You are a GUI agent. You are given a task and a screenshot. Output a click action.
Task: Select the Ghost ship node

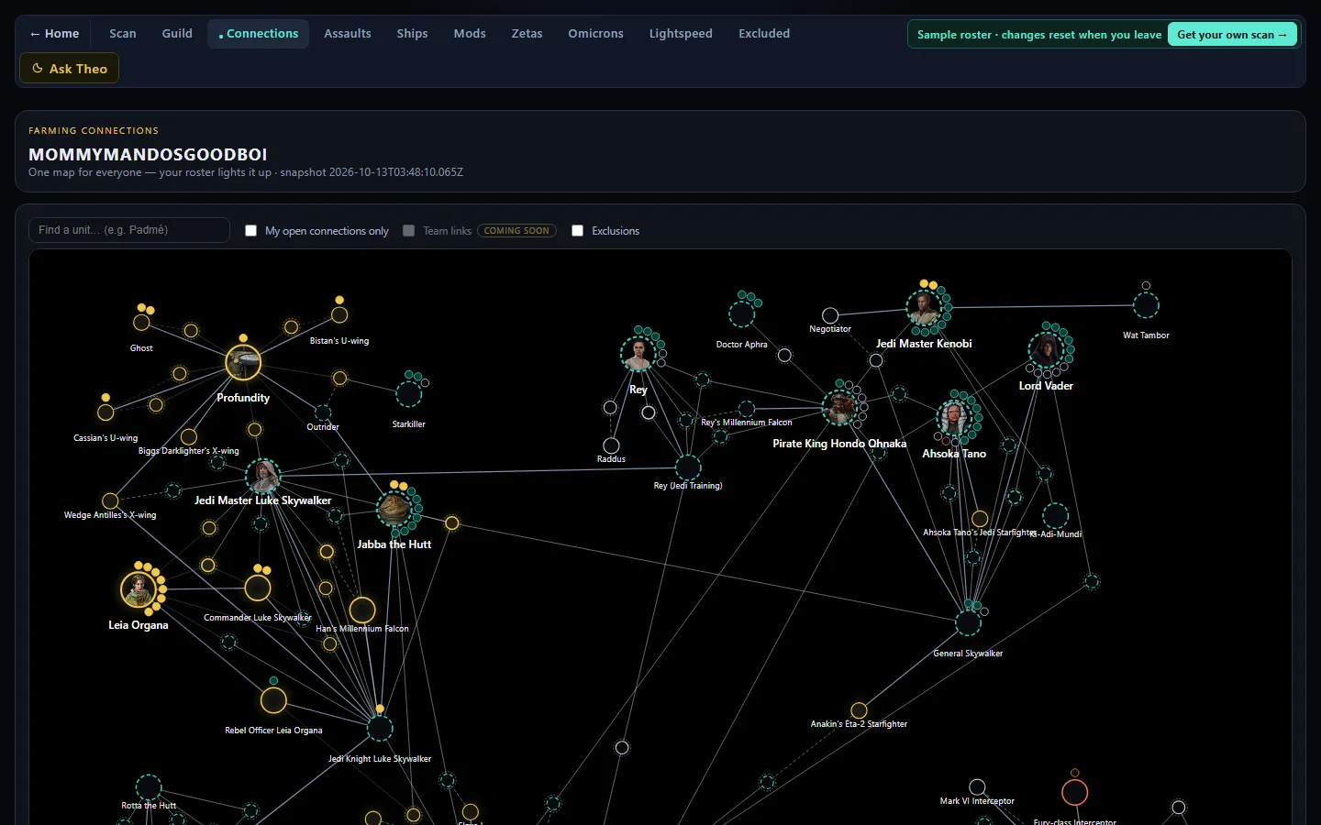(141, 322)
